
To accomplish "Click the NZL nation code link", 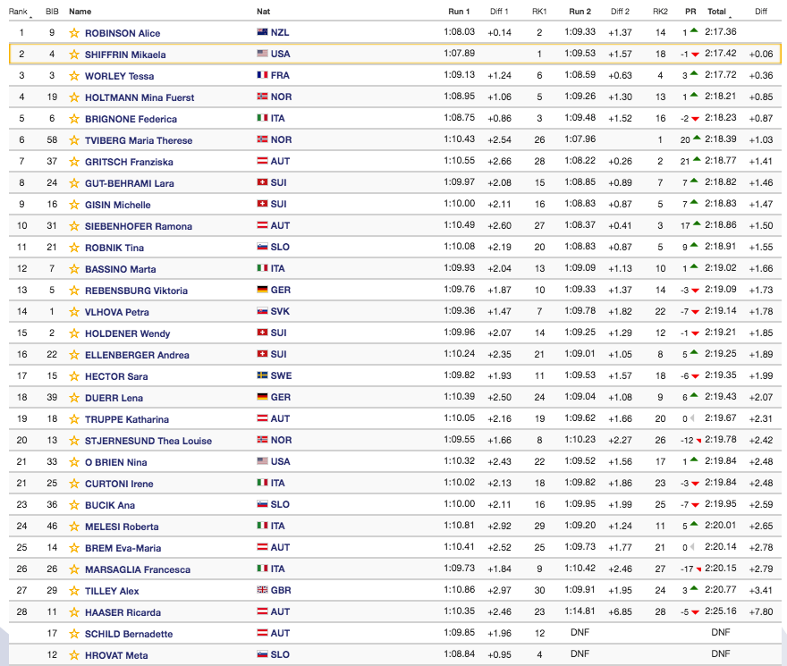I will (280, 32).
